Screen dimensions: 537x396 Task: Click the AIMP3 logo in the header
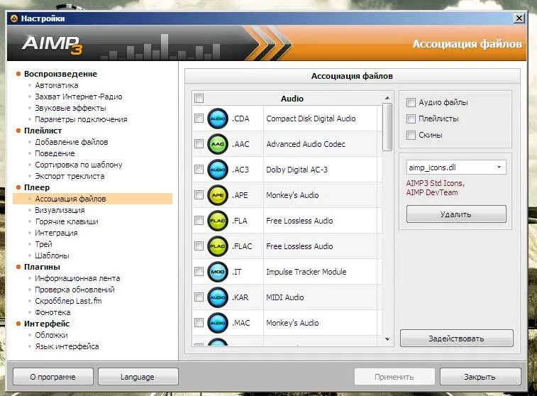pyautogui.click(x=52, y=45)
